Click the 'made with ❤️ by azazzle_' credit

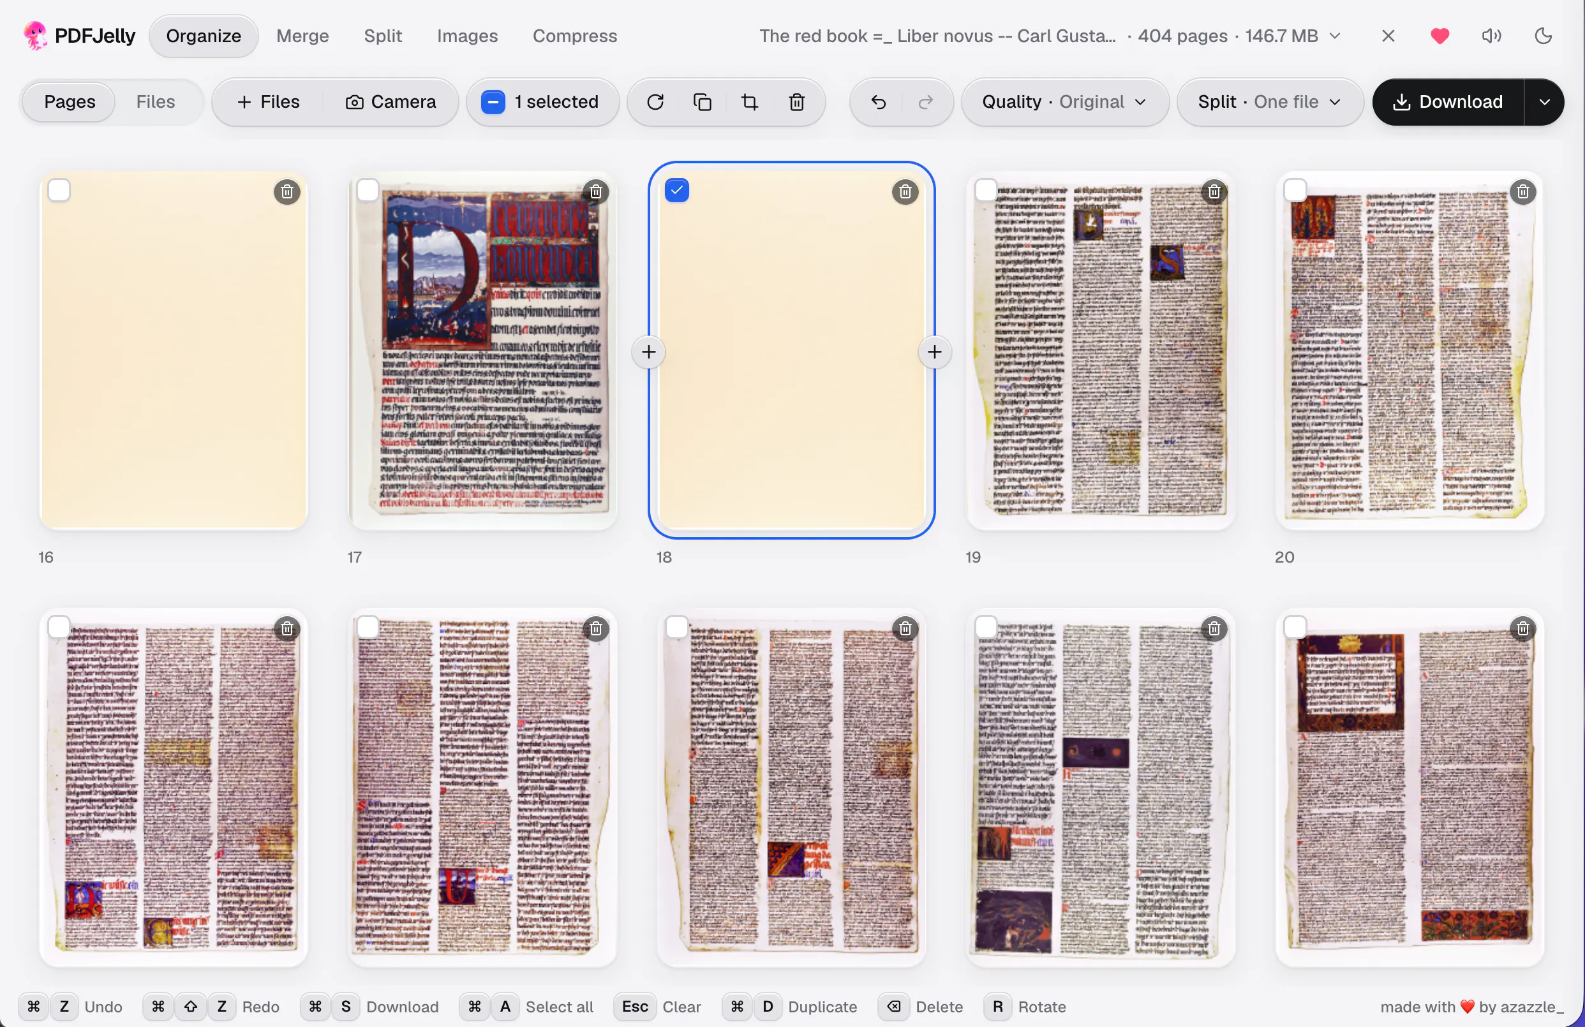click(x=1472, y=1007)
